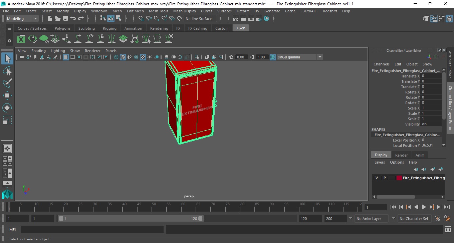The width and height of the screenshot is (454, 243).
Task: Open No Character Set dropdown
Action: pyautogui.click(x=414, y=219)
